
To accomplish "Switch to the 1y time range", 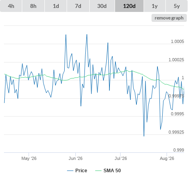I will pyautogui.click(x=155, y=6).
